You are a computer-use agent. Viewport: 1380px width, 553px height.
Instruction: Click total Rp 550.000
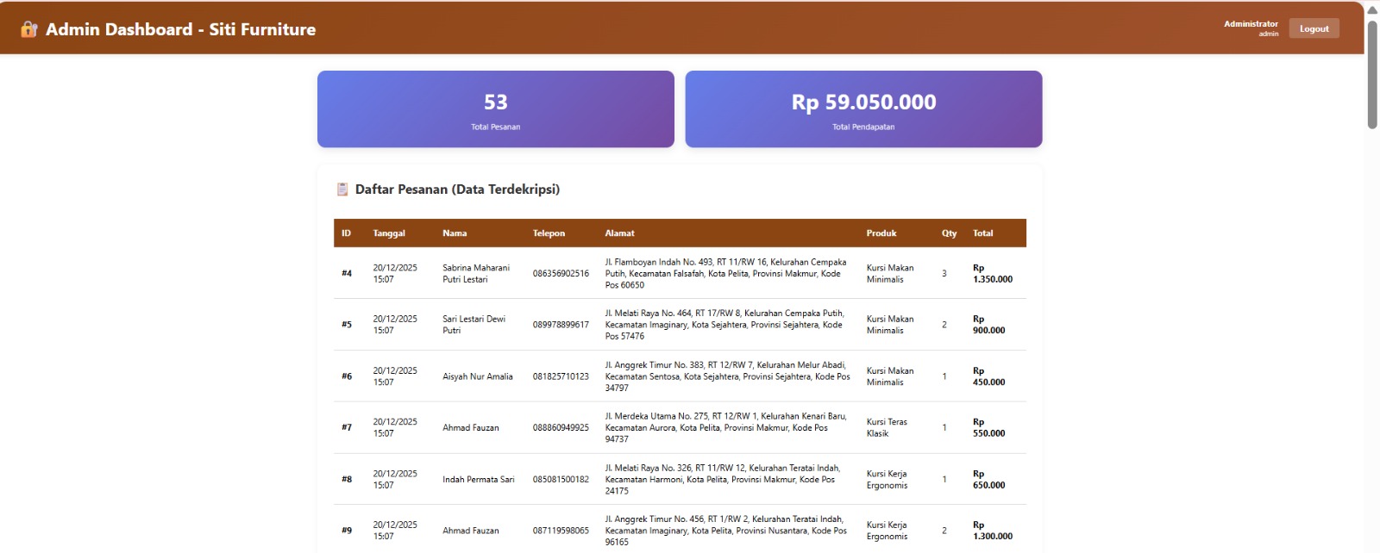pyautogui.click(x=988, y=427)
